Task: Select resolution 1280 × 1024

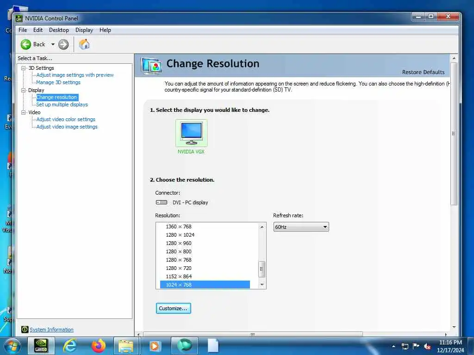Action: pyautogui.click(x=205, y=235)
